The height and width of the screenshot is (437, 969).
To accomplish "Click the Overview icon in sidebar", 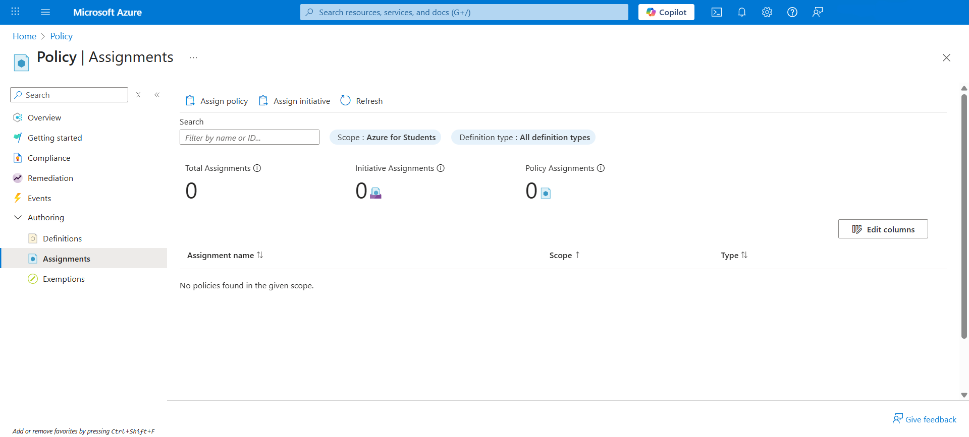I will (18, 117).
